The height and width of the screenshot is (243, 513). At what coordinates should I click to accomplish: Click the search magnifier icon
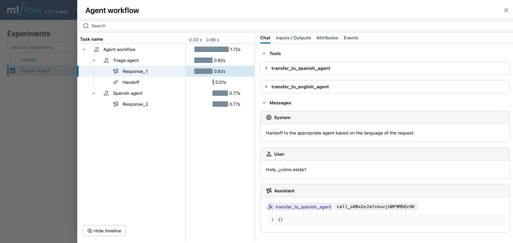pos(86,26)
